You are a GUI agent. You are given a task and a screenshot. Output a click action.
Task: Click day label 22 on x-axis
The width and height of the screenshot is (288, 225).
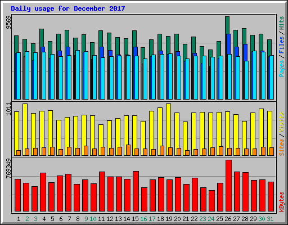coord(194,219)
